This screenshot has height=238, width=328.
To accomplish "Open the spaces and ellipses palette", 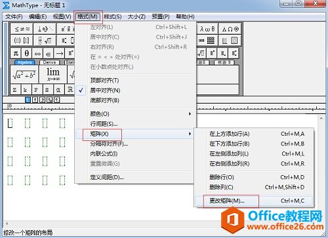I will pos(45,29).
